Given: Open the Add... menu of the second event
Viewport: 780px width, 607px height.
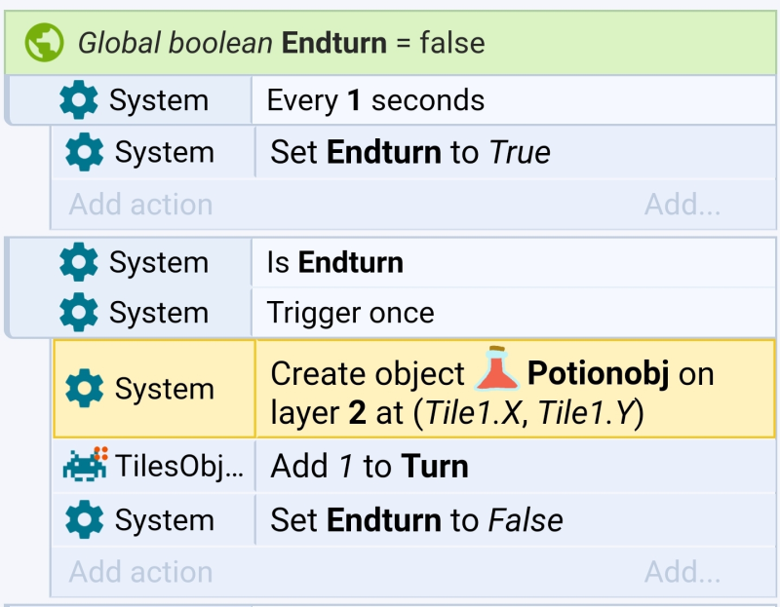Looking at the screenshot, I should pyautogui.click(x=682, y=571).
